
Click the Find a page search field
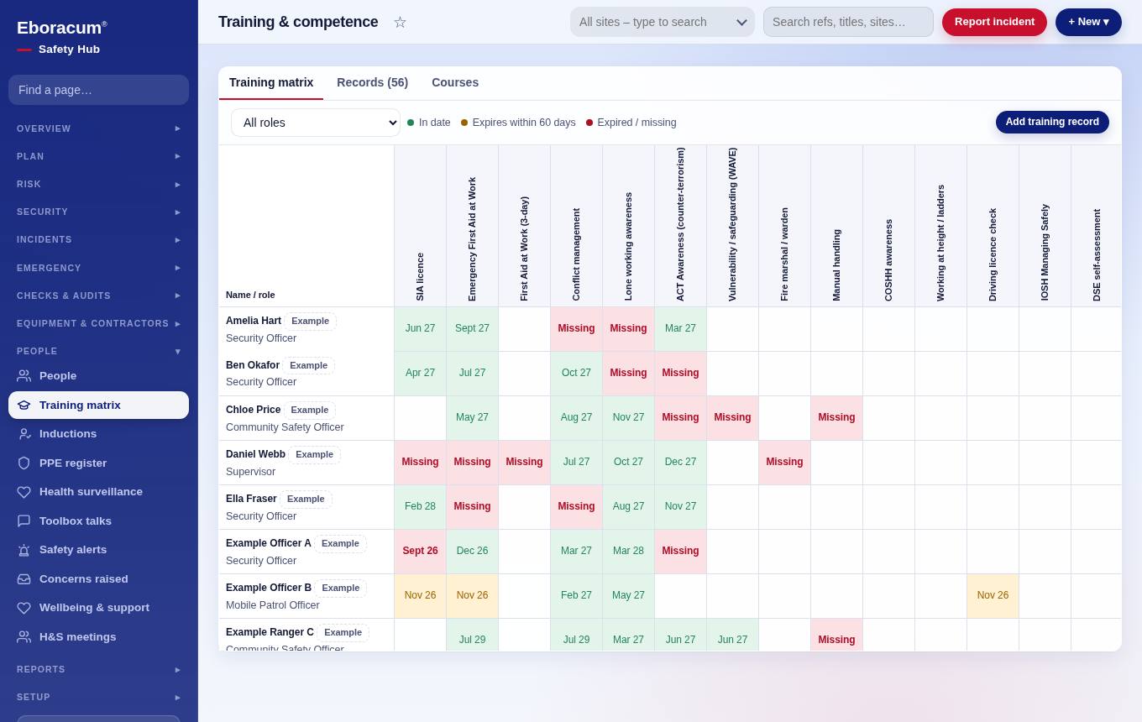point(98,90)
